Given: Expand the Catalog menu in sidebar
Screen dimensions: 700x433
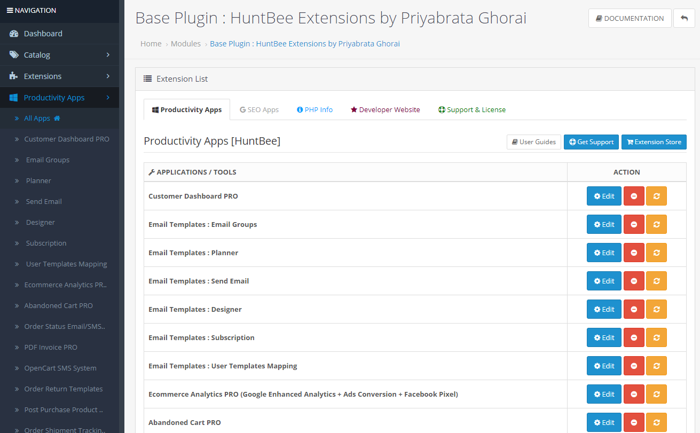Looking at the screenshot, I should pyautogui.click(x=59, y=54).
